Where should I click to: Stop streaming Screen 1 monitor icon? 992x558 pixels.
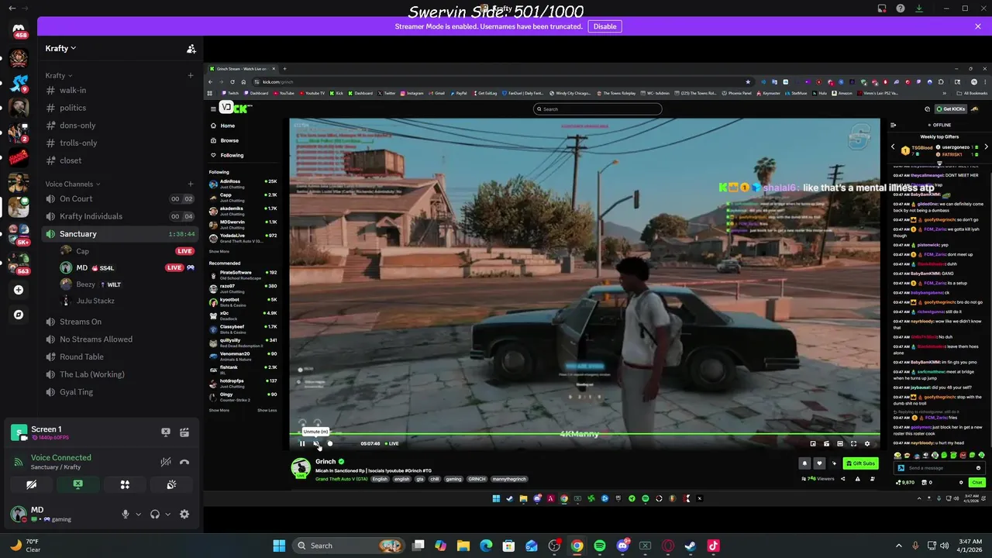pos(165,432)
